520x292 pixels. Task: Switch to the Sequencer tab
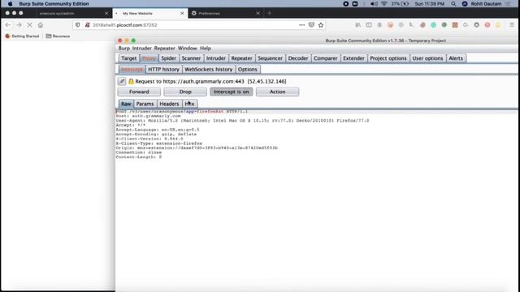(x=271, y=58)
